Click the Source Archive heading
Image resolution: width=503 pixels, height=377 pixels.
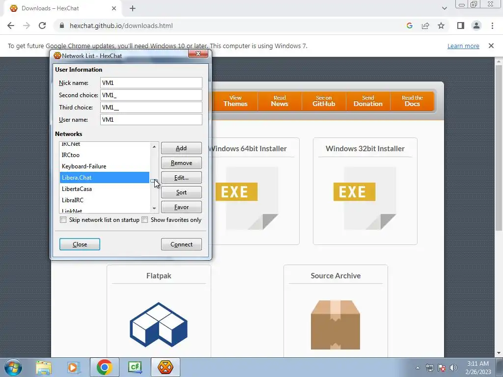[335, 276]
